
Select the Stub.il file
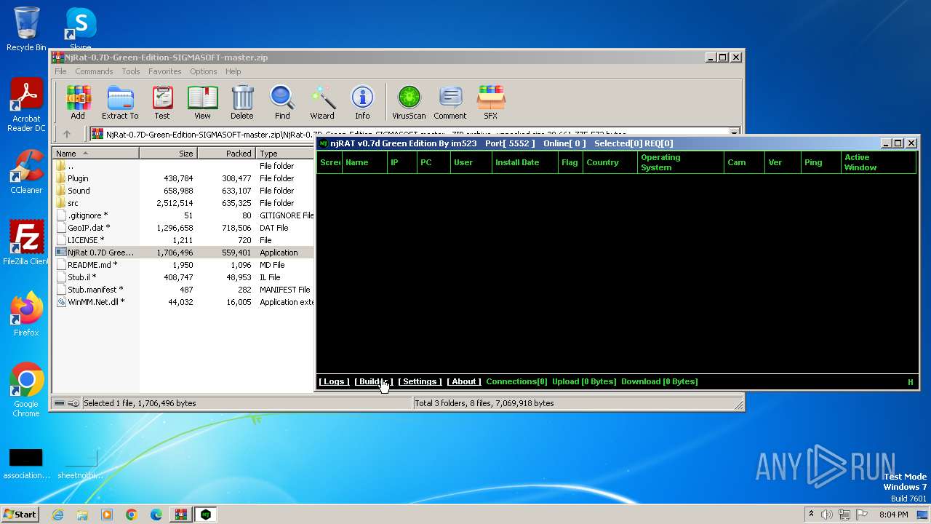pos(183,277)
